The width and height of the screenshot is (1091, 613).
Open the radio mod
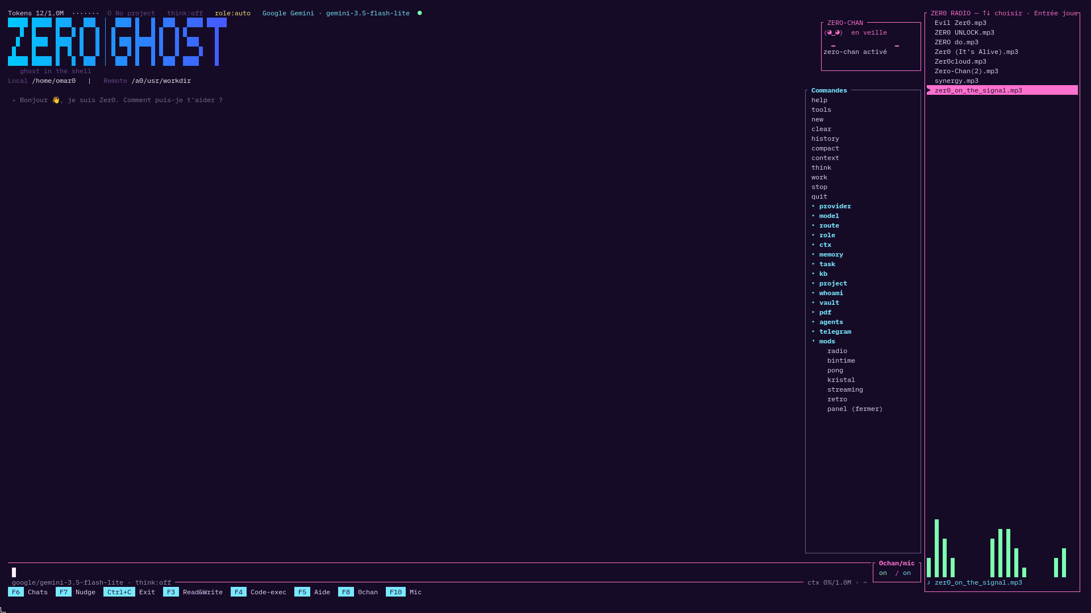[837, 351]
